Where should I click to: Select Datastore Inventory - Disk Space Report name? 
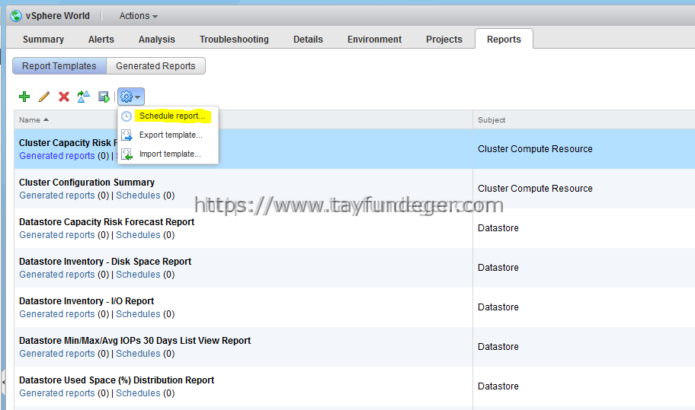[105, 262]
